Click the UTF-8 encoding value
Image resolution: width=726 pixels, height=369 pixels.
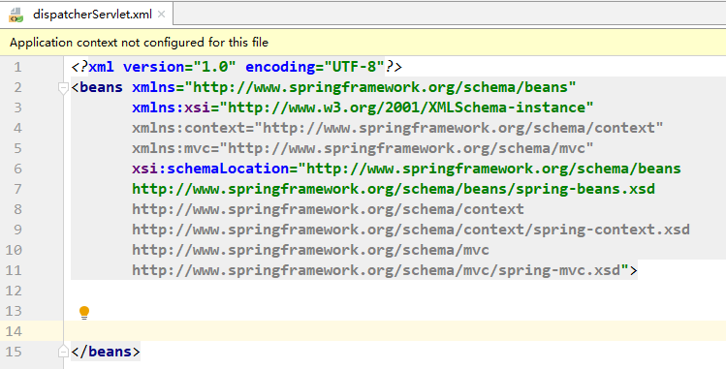354,67
